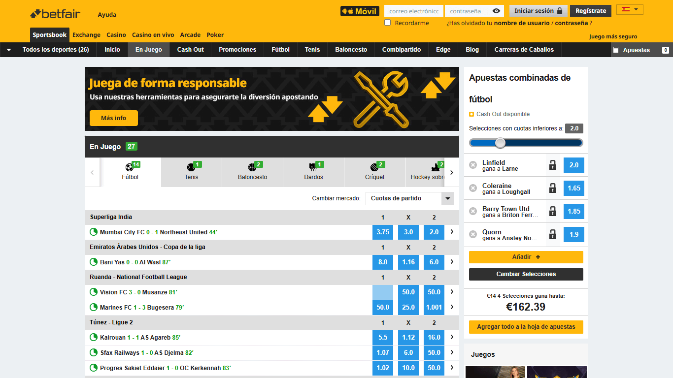Open the Cuotas de partido market dropdown
Viewport: 673px width, 378px height.
click(x=409, y=198)
